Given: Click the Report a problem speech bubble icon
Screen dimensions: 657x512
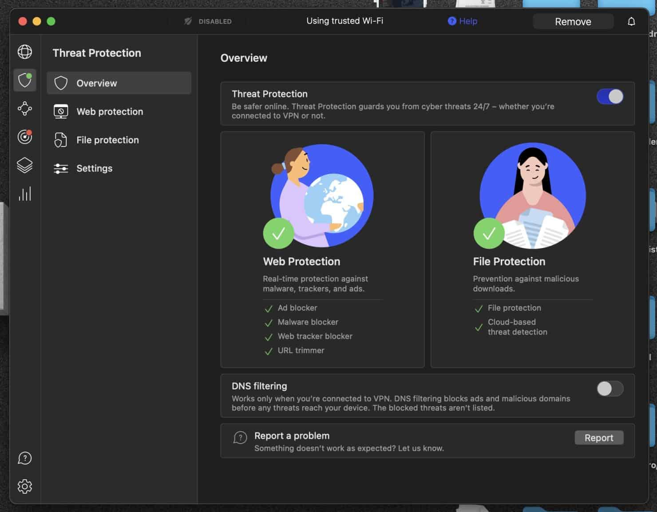Looking at the screenshot, I should click(x=240, y=438).
